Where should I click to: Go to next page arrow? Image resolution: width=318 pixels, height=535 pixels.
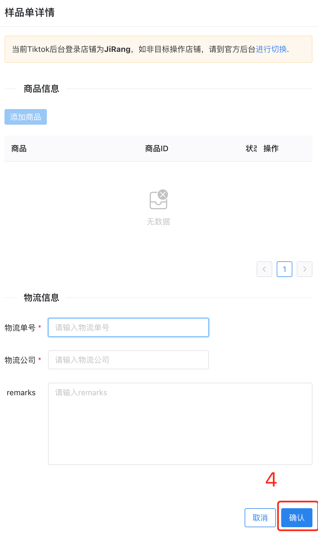(304, 269)
